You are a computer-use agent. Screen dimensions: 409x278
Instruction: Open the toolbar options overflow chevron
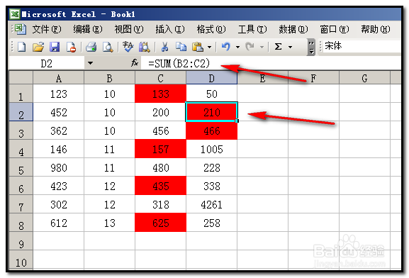311,47
